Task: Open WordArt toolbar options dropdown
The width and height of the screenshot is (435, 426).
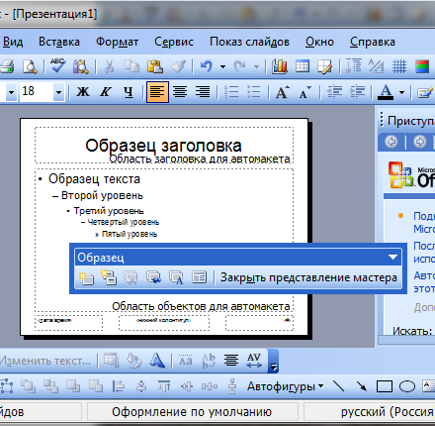Action: tap(274, 362)
